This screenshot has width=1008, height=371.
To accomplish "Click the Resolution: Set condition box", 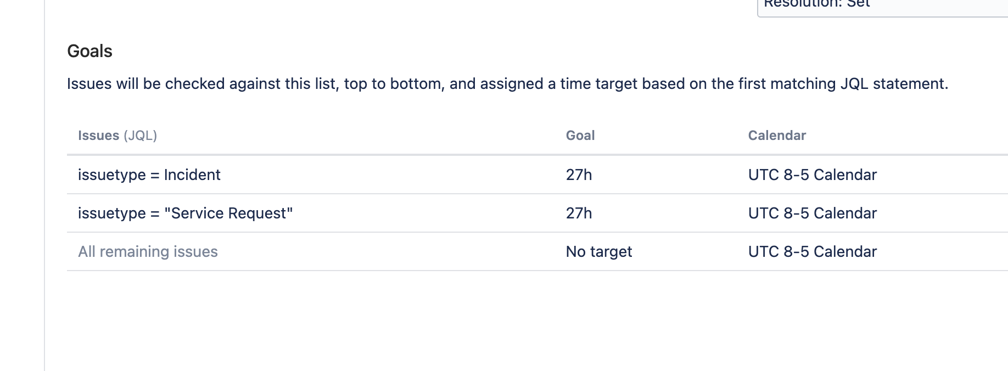I will (882, 7).
